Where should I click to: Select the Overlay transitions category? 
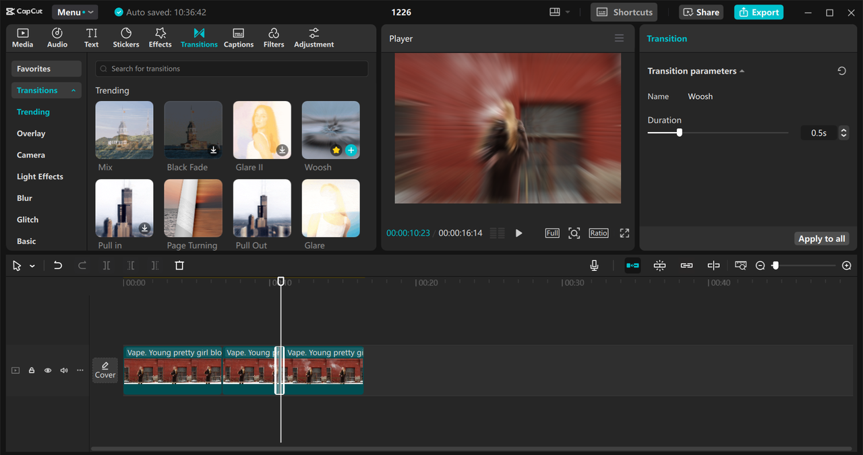[31, 133]
